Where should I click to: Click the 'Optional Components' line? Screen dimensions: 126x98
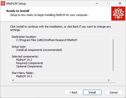[x=29, y=66]
